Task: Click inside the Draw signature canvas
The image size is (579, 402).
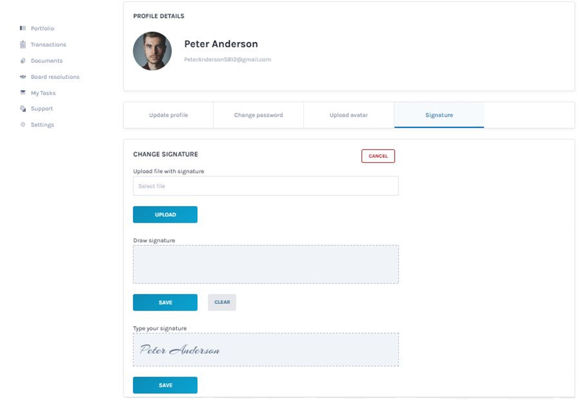Action: pyautogui.click(x=266, y=265)
